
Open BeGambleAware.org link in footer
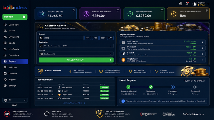[x=194, y=114]
